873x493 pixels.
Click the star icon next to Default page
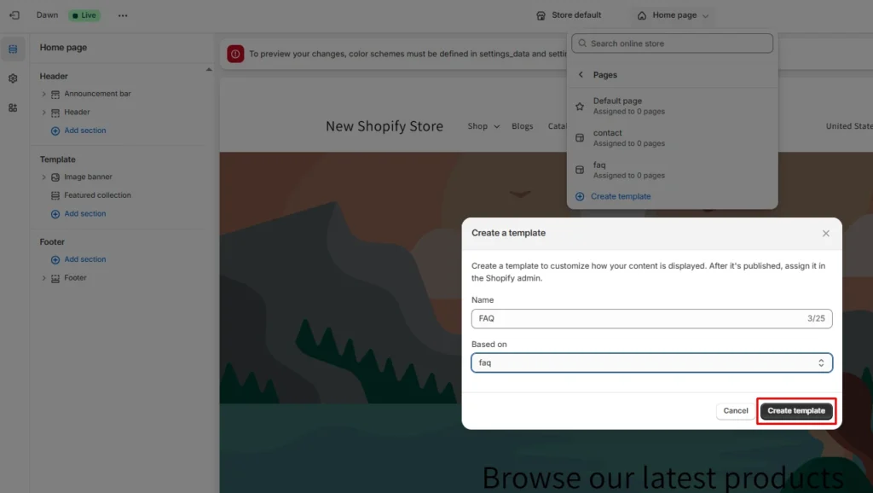click(x=580, y=105)
